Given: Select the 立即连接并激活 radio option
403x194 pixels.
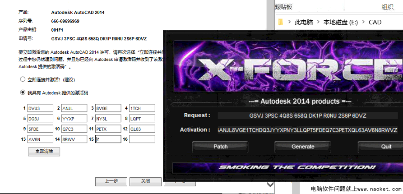Looking at the screenshot, I should (x=23, y=79).
